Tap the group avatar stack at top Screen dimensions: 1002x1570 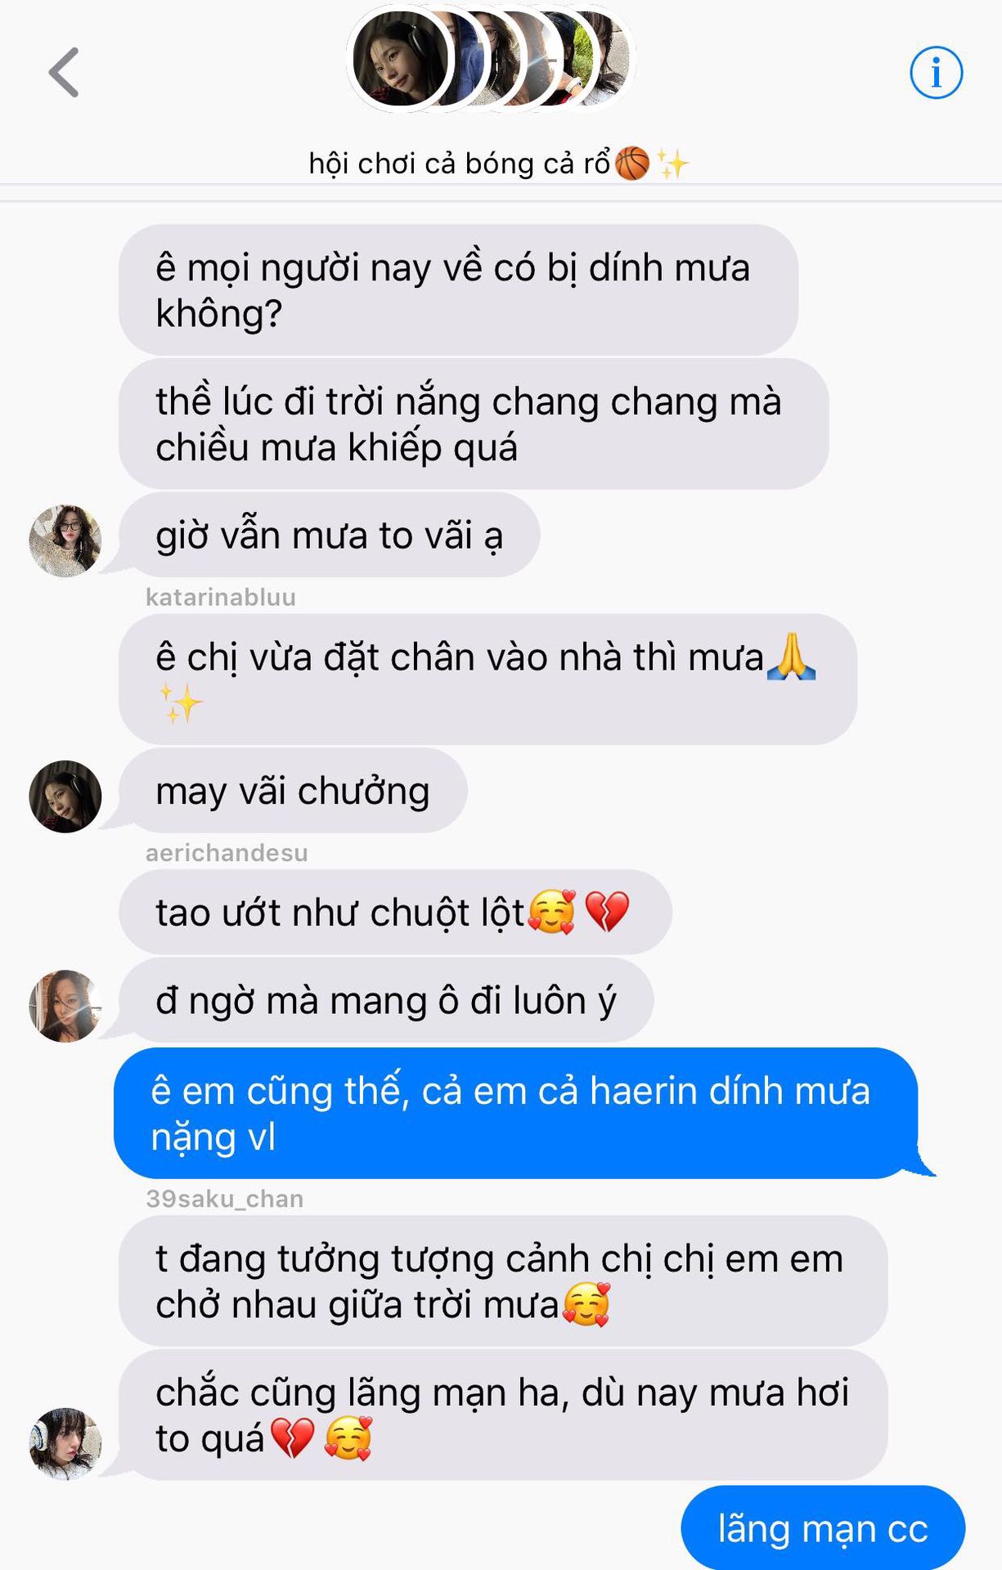coord(491,58)
